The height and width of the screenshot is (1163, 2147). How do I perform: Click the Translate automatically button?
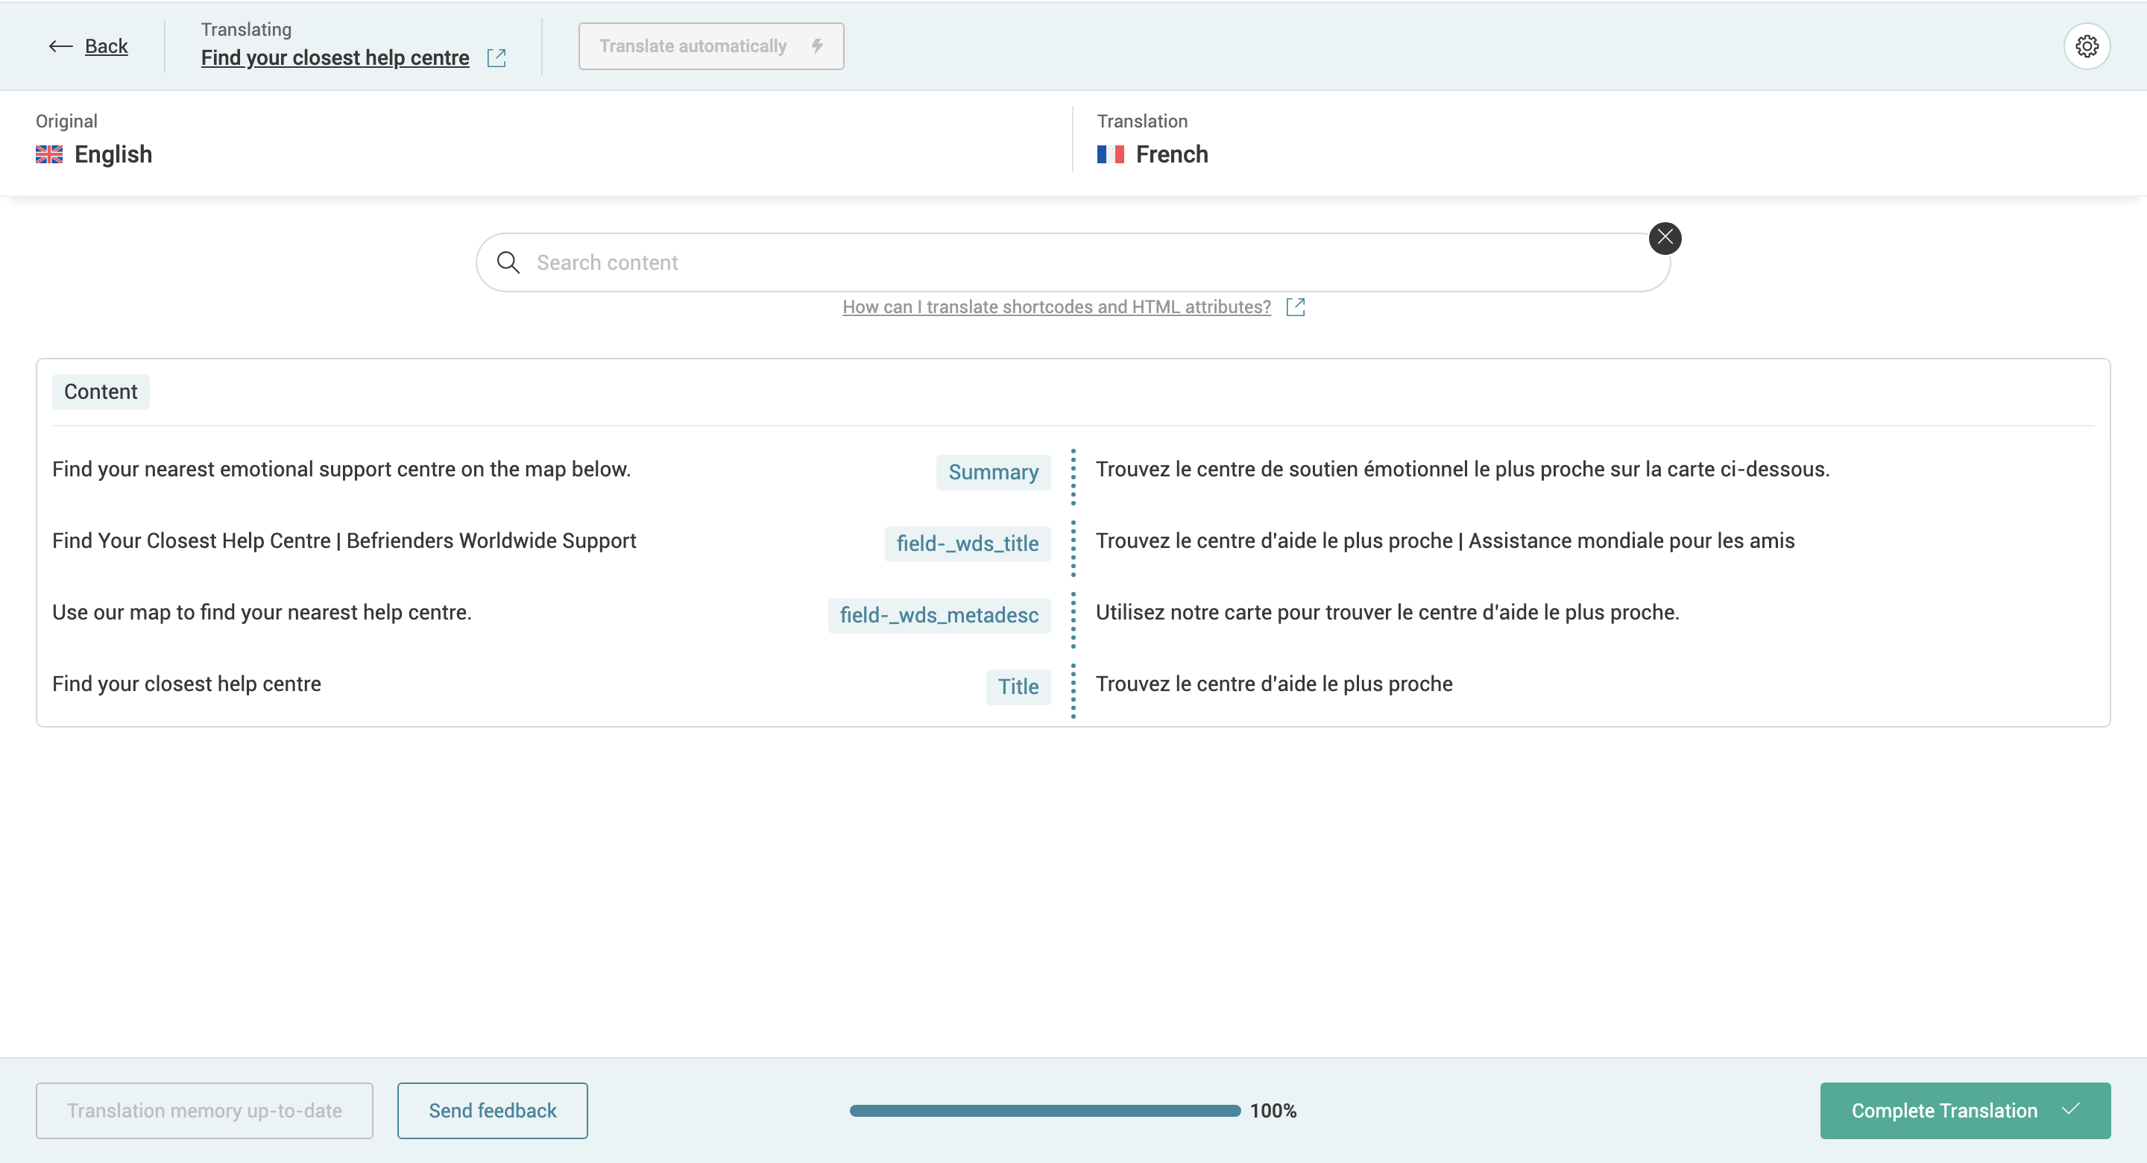711,47
